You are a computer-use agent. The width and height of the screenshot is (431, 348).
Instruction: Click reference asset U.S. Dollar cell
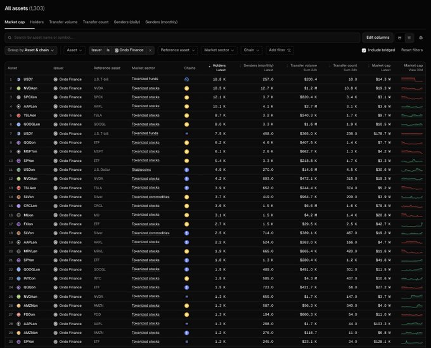pyautogui.click(x=101, y=170)
